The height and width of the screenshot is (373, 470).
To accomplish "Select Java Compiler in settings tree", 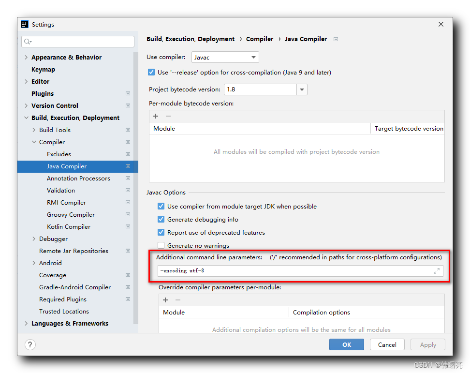I will (x=78, y=166).
